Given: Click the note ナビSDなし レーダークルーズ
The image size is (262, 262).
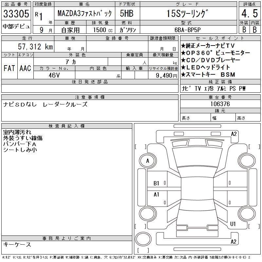Looking at the screenshot, I should click(x=45, y=104).
